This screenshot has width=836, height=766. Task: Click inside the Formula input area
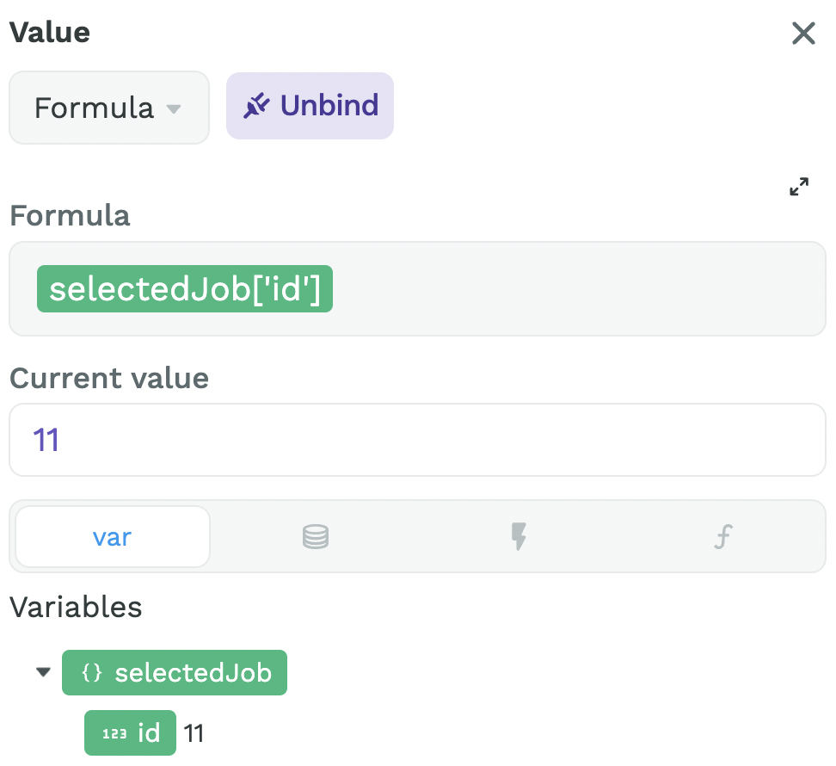point(417,288)
